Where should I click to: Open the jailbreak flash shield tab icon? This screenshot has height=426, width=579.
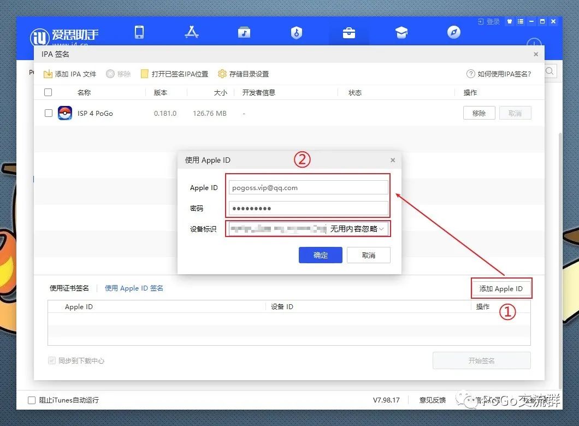click(x=297, y=32)
